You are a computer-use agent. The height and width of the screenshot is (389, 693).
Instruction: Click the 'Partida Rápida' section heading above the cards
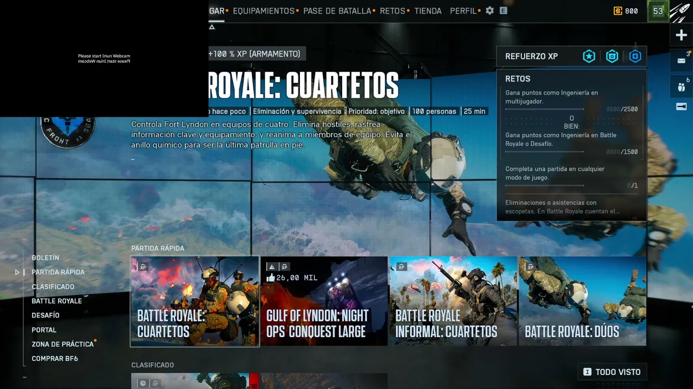click(158, 249)
